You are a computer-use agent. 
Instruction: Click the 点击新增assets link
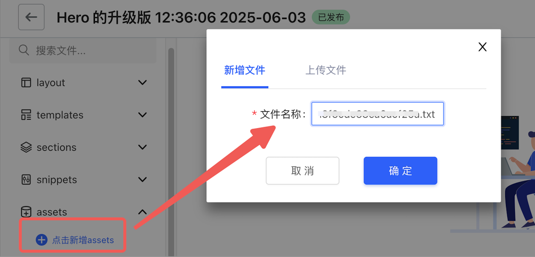(x=83, y=240)
